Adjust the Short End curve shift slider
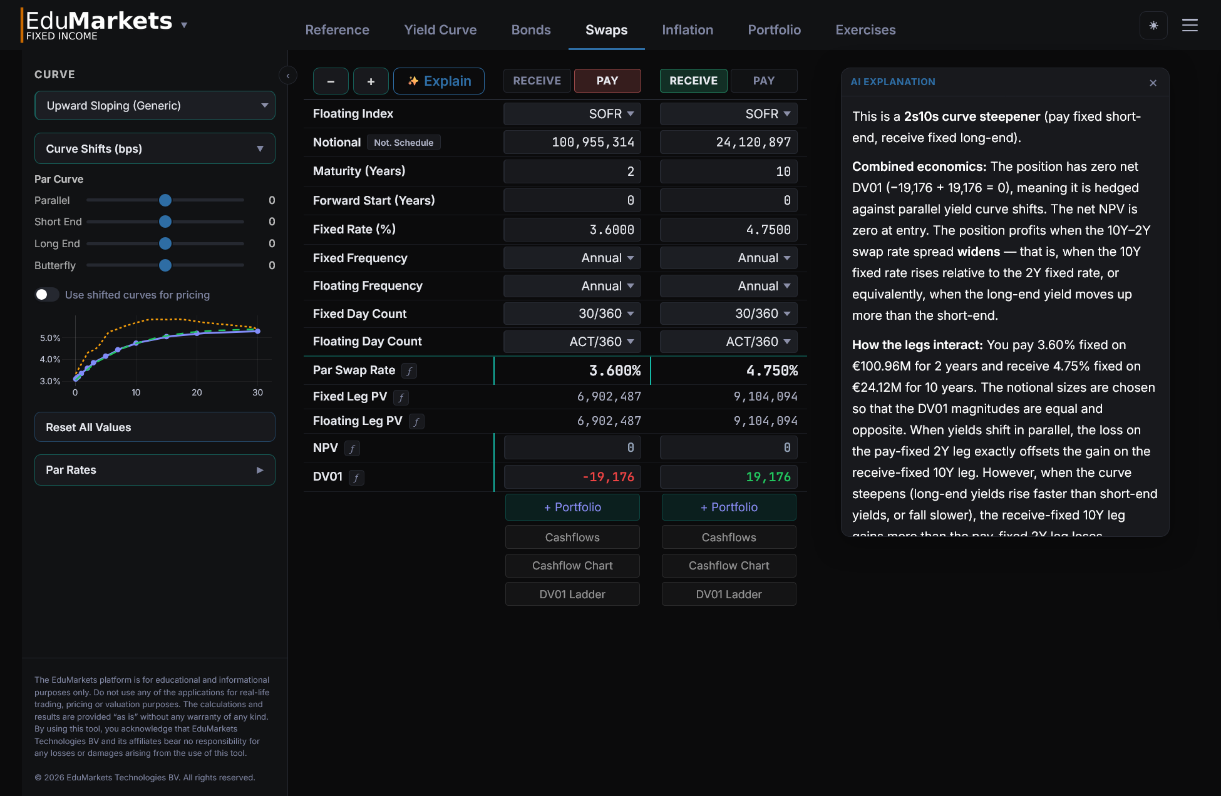The height and width of the screenshot is (796, 1221). pos(165,222)
